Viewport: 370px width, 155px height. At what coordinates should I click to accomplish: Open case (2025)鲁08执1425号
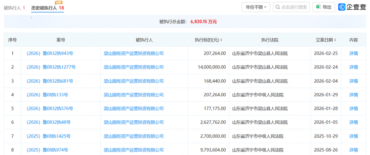pyautogui.click(x=49, y=136)
